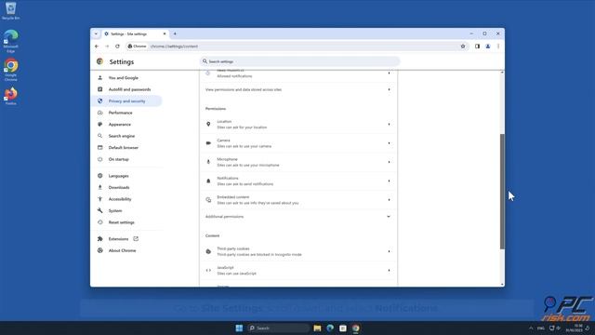Open the tab search dropdown

[x=96, y=33]
